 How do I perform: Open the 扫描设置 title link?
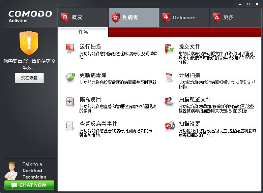click(x=189, y=124)
